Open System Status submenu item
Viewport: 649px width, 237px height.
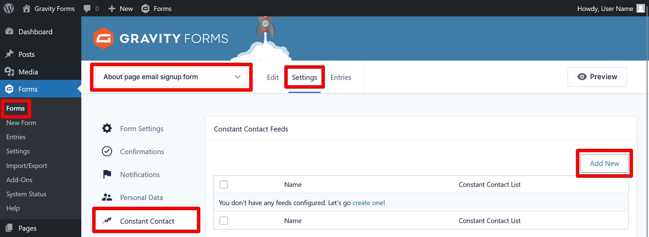tap(26, 194)
